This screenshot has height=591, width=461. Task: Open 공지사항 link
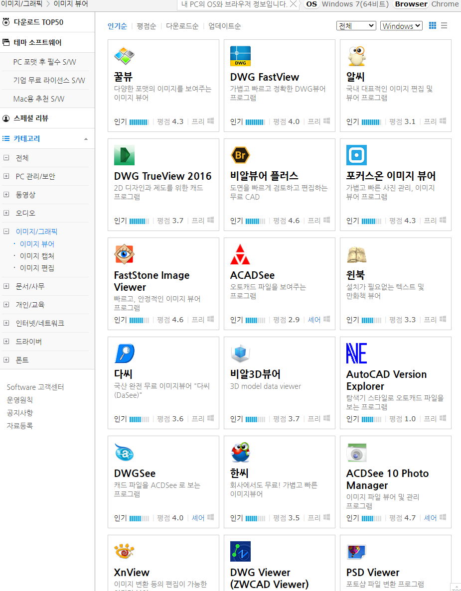[x=19, y=413]
